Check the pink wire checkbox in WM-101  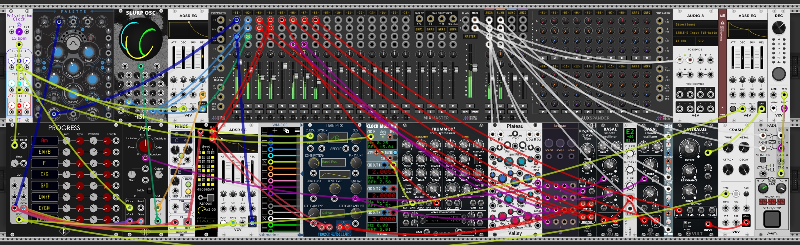click(265, 181)
